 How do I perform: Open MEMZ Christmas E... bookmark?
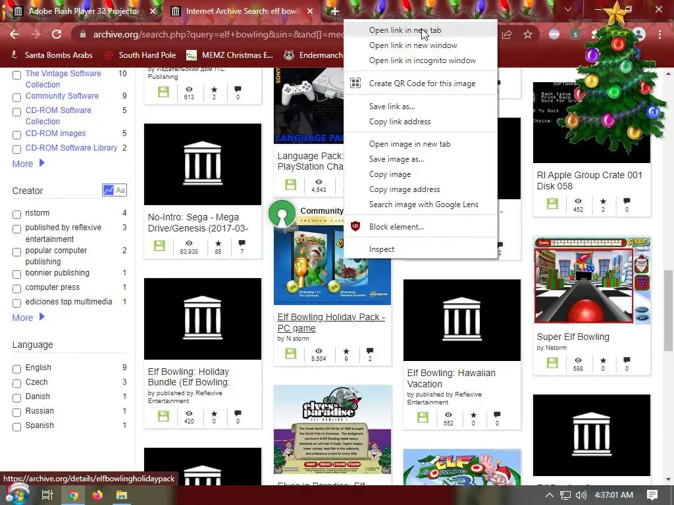tap(230, 55)
